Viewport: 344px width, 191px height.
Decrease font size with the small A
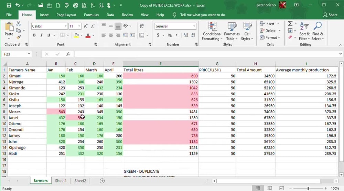tap(93, 26)
